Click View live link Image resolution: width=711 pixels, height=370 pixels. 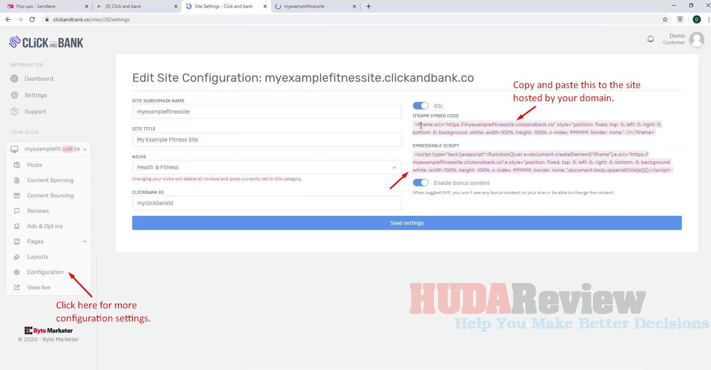[x=38, y=287]
